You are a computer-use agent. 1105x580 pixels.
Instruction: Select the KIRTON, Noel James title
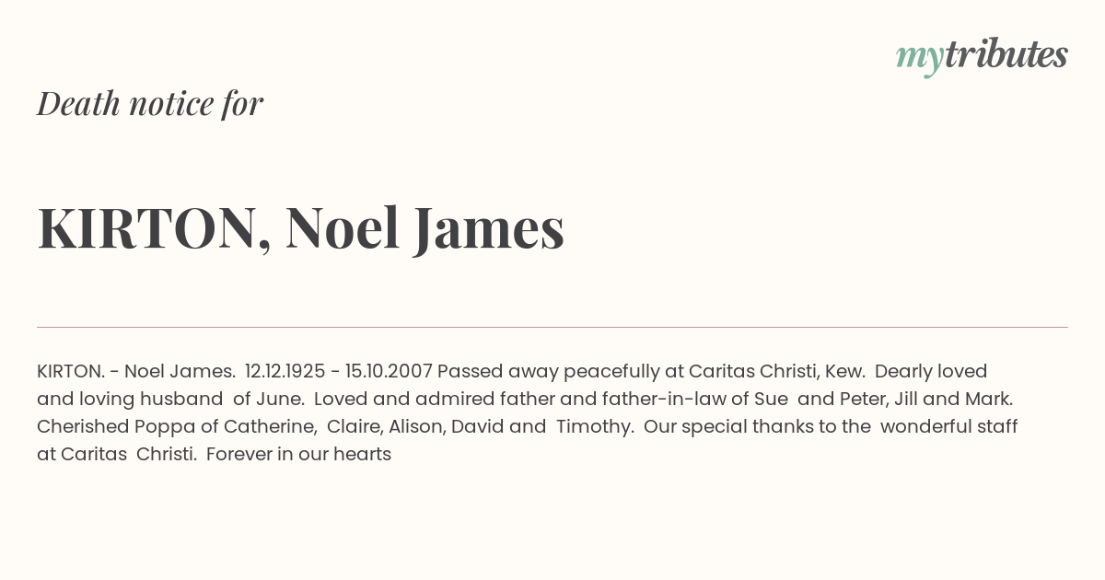300,228
